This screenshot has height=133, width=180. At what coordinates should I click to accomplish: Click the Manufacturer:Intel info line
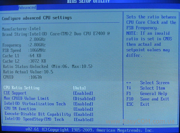click(21, 29)
